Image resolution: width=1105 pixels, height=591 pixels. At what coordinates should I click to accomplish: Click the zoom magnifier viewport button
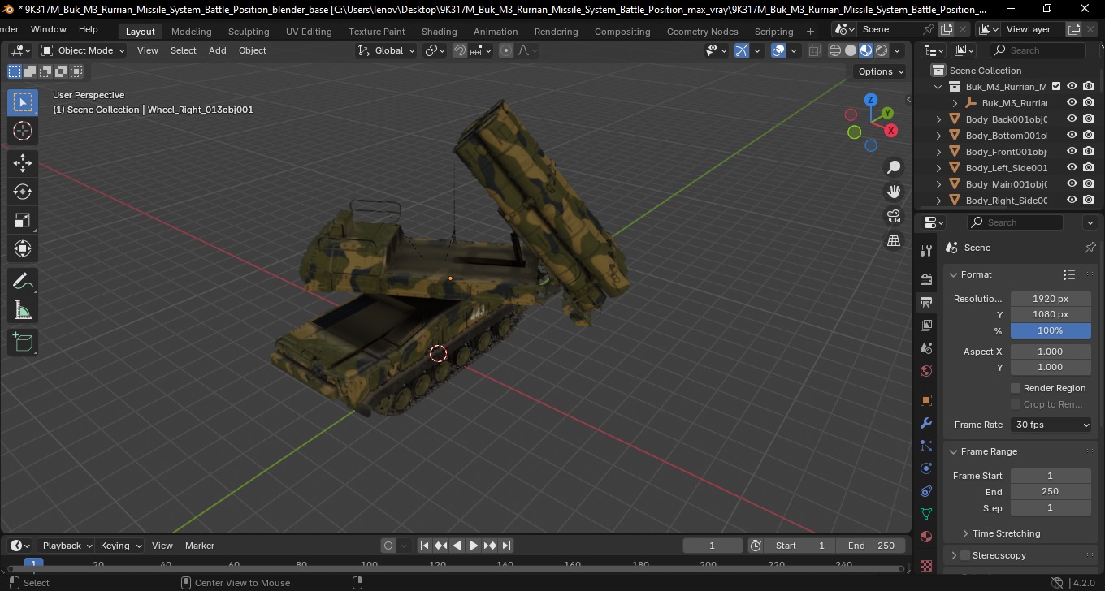[894, 167]
